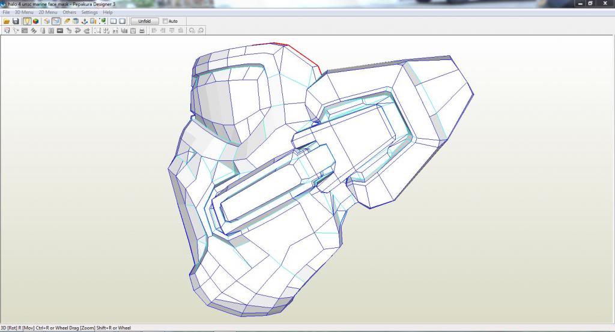Click the icon just left of the undo arrow

point(68,31)
